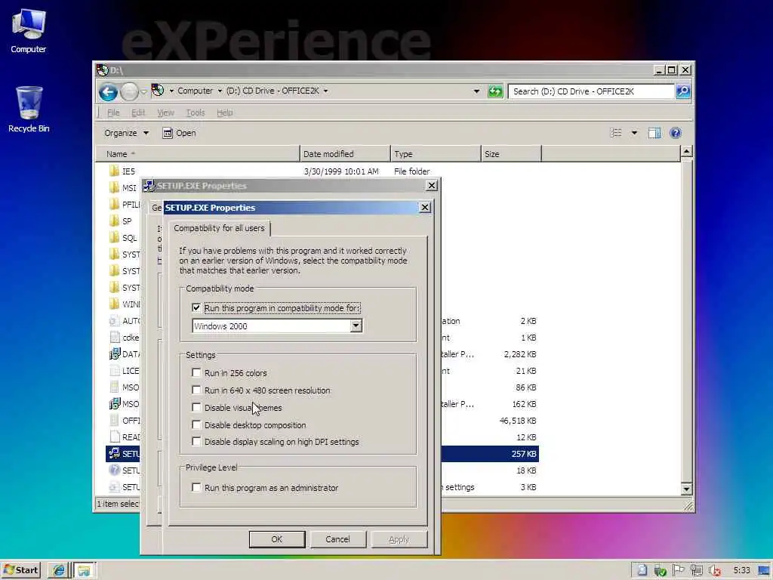This screenshot has width=773, height=580.
Task: Select the README file icon
Action: coord(115,437)
